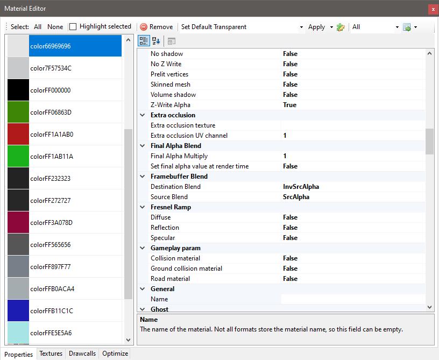
Task: Close the Material Editor window
Action: [x=433, y=9]
